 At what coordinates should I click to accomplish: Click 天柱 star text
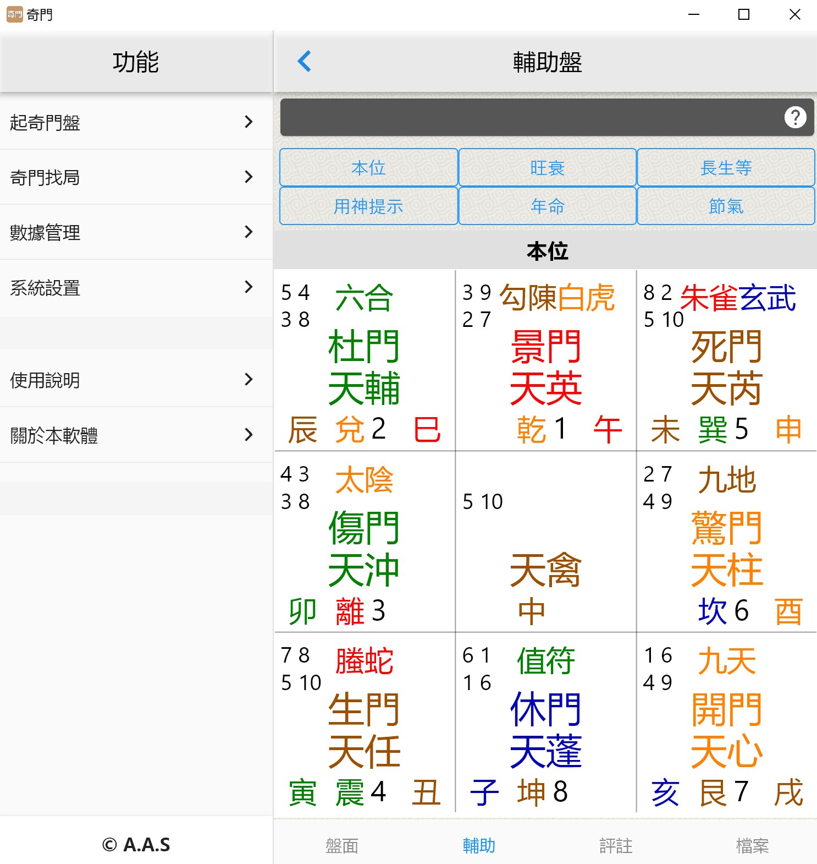point(727,570)
